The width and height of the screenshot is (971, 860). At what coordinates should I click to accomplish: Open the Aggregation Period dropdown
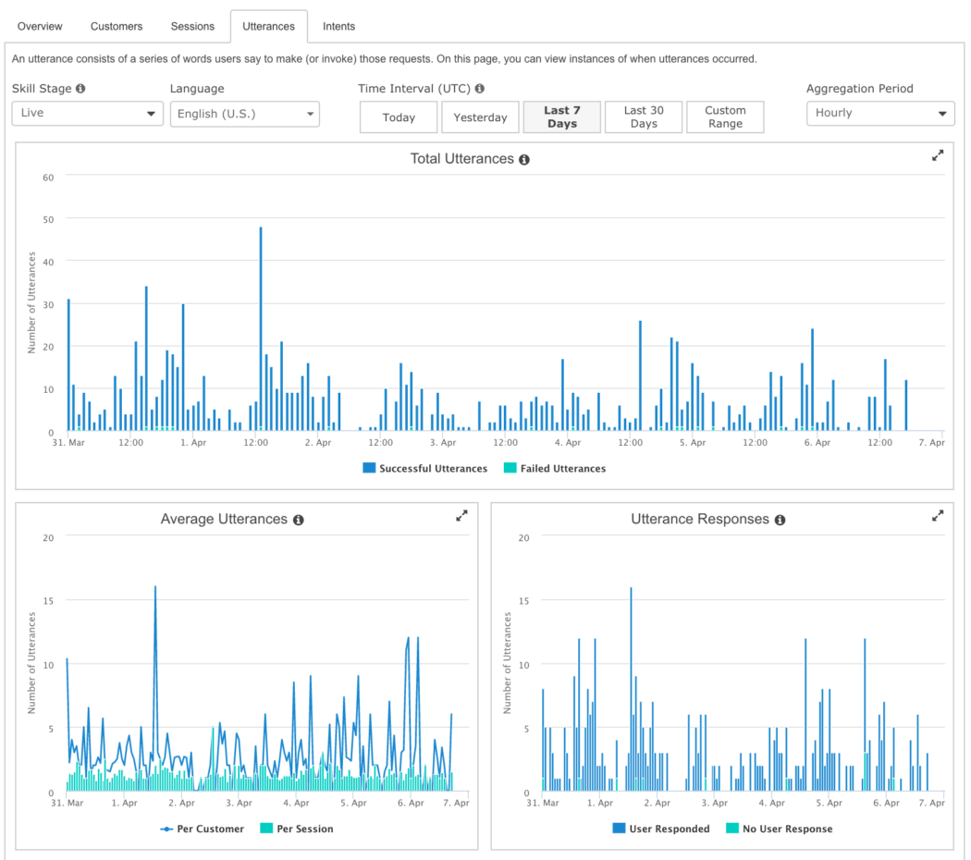[879, 113]
